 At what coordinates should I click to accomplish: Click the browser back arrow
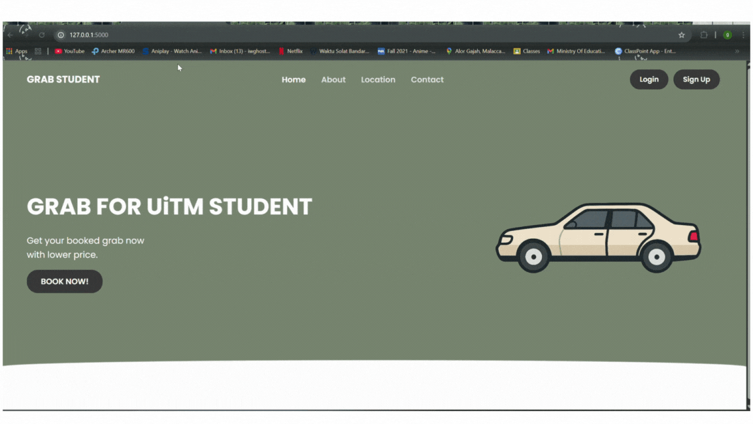(10, 35)
